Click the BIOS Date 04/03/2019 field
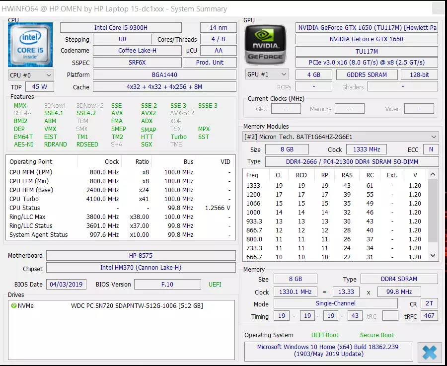The height and width of the screenshot is (366, 447). [x=66, y=284]
